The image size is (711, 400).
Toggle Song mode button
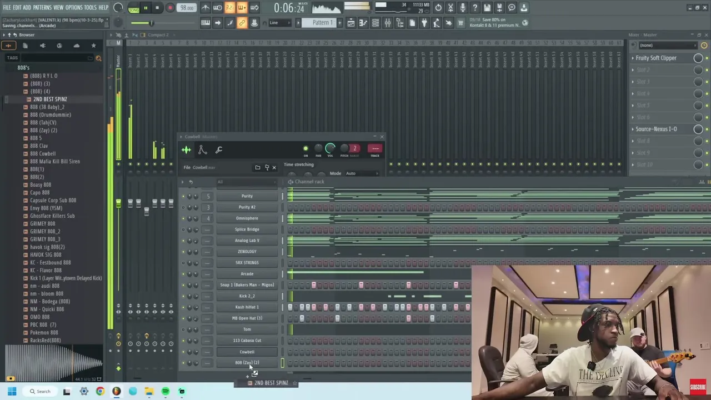[x=134, y=8]
